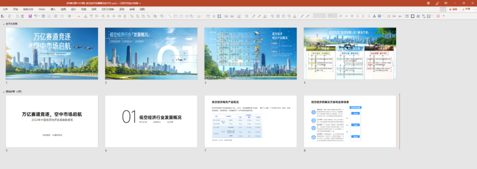
Task: Select the Rectangle shape tool
Action: tap(175, 16)
